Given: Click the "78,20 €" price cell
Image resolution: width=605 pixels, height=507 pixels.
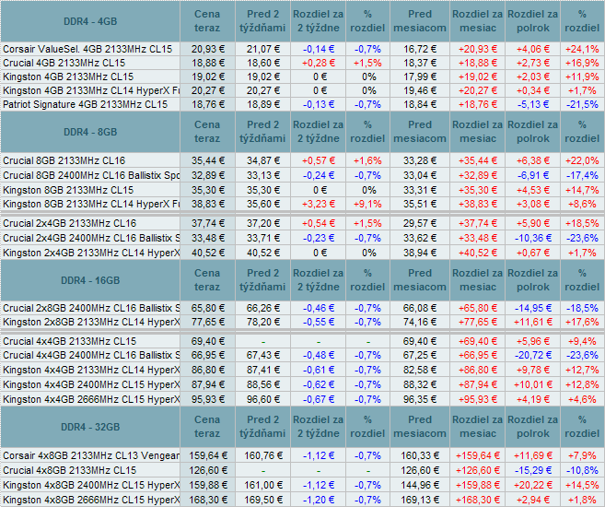Looking at the screenshot, I should click(263, 322).
